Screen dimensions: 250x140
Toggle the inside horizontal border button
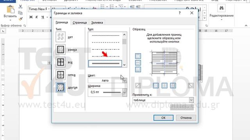[x=138, y=63]
